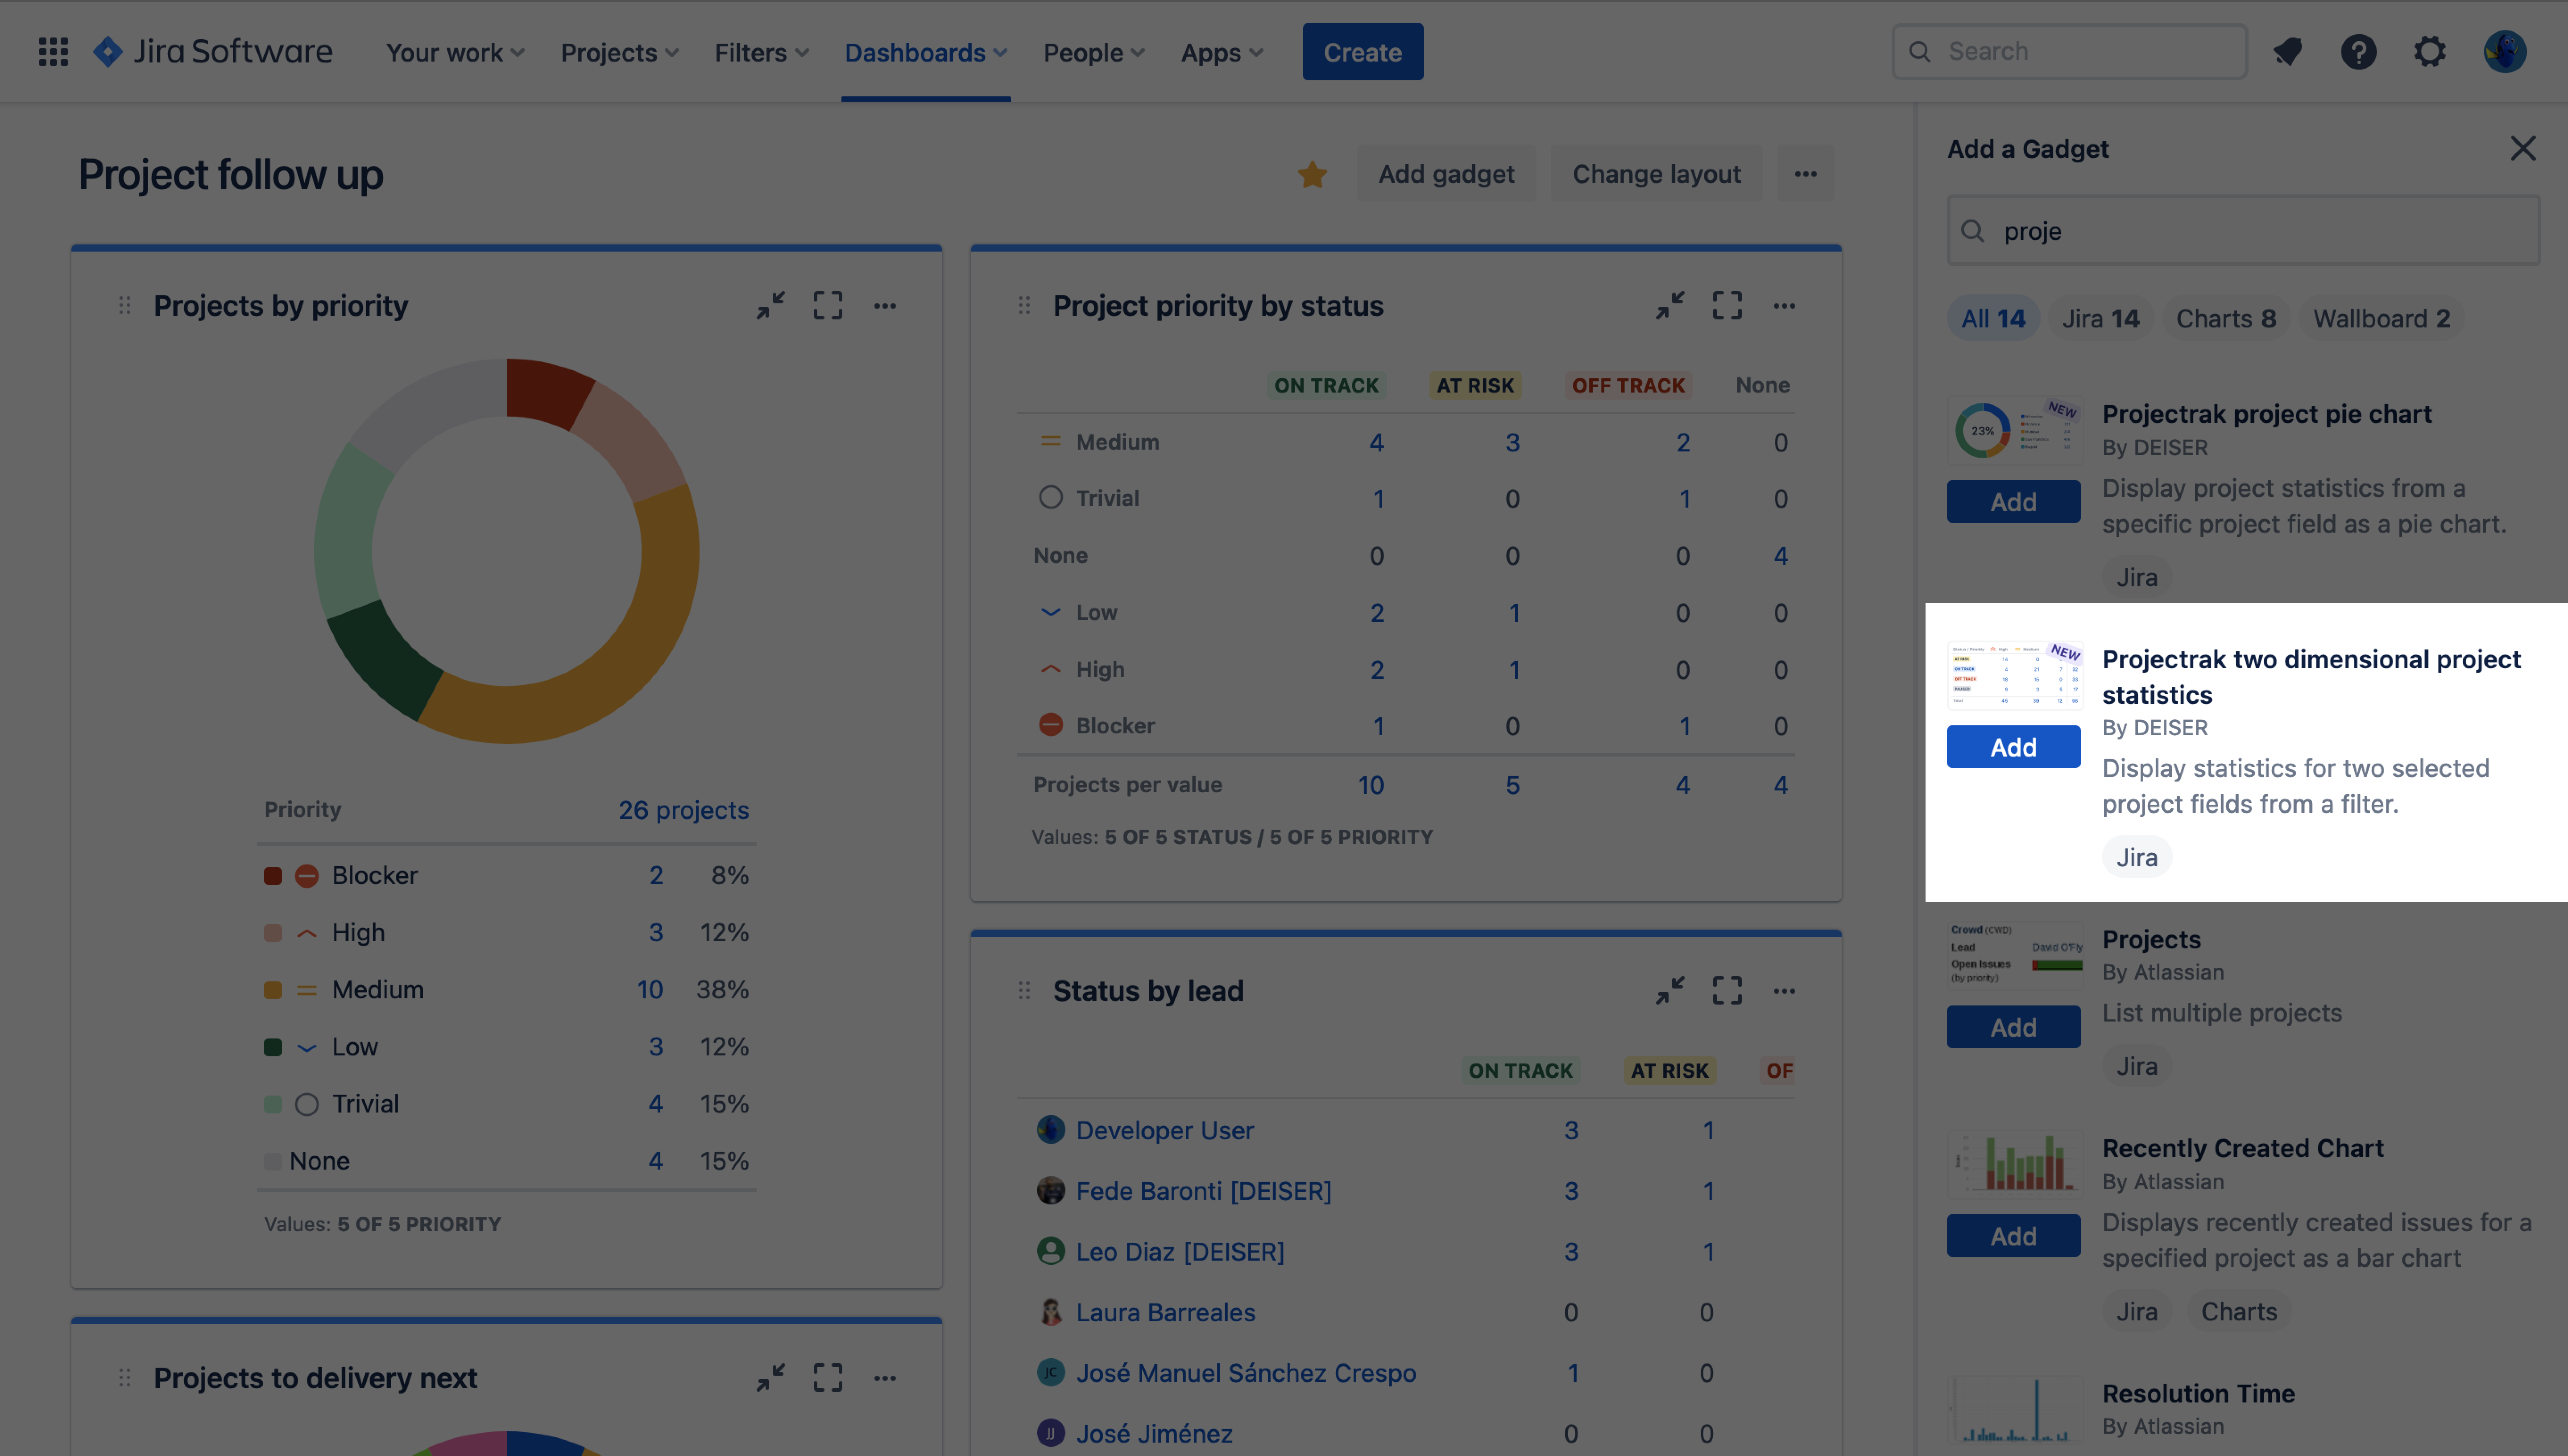
Task: Expand Projects by priority to full screen
Action: click(827, 305)
